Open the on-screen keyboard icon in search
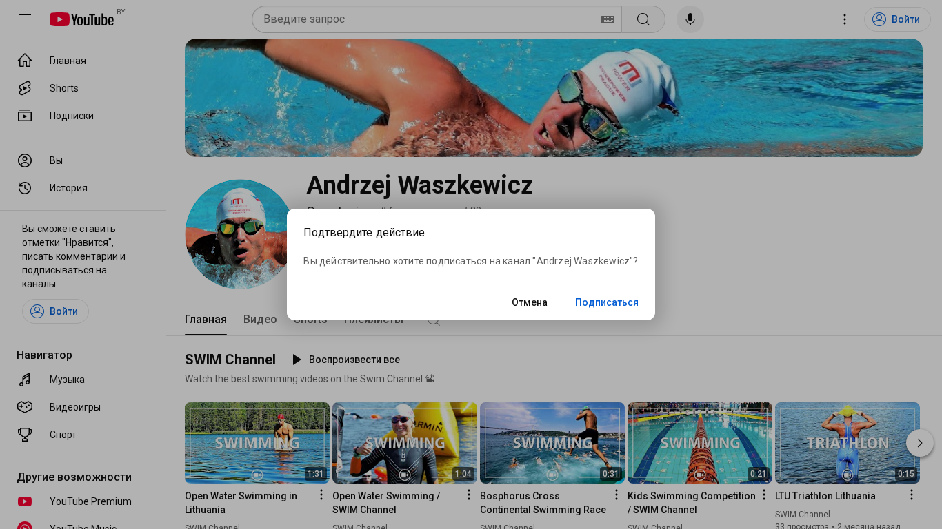The image size is (942, 529). (608, 19)
